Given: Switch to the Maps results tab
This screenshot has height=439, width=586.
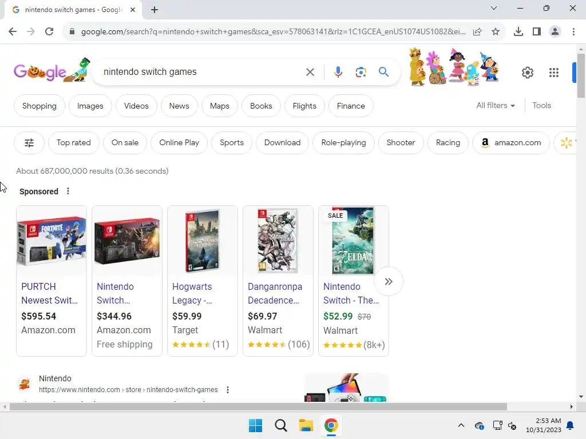Looking at the screenshot, I should (219, 106).
